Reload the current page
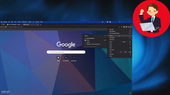The width and height of the screenshot is (170, 95). tap(6, 27)
